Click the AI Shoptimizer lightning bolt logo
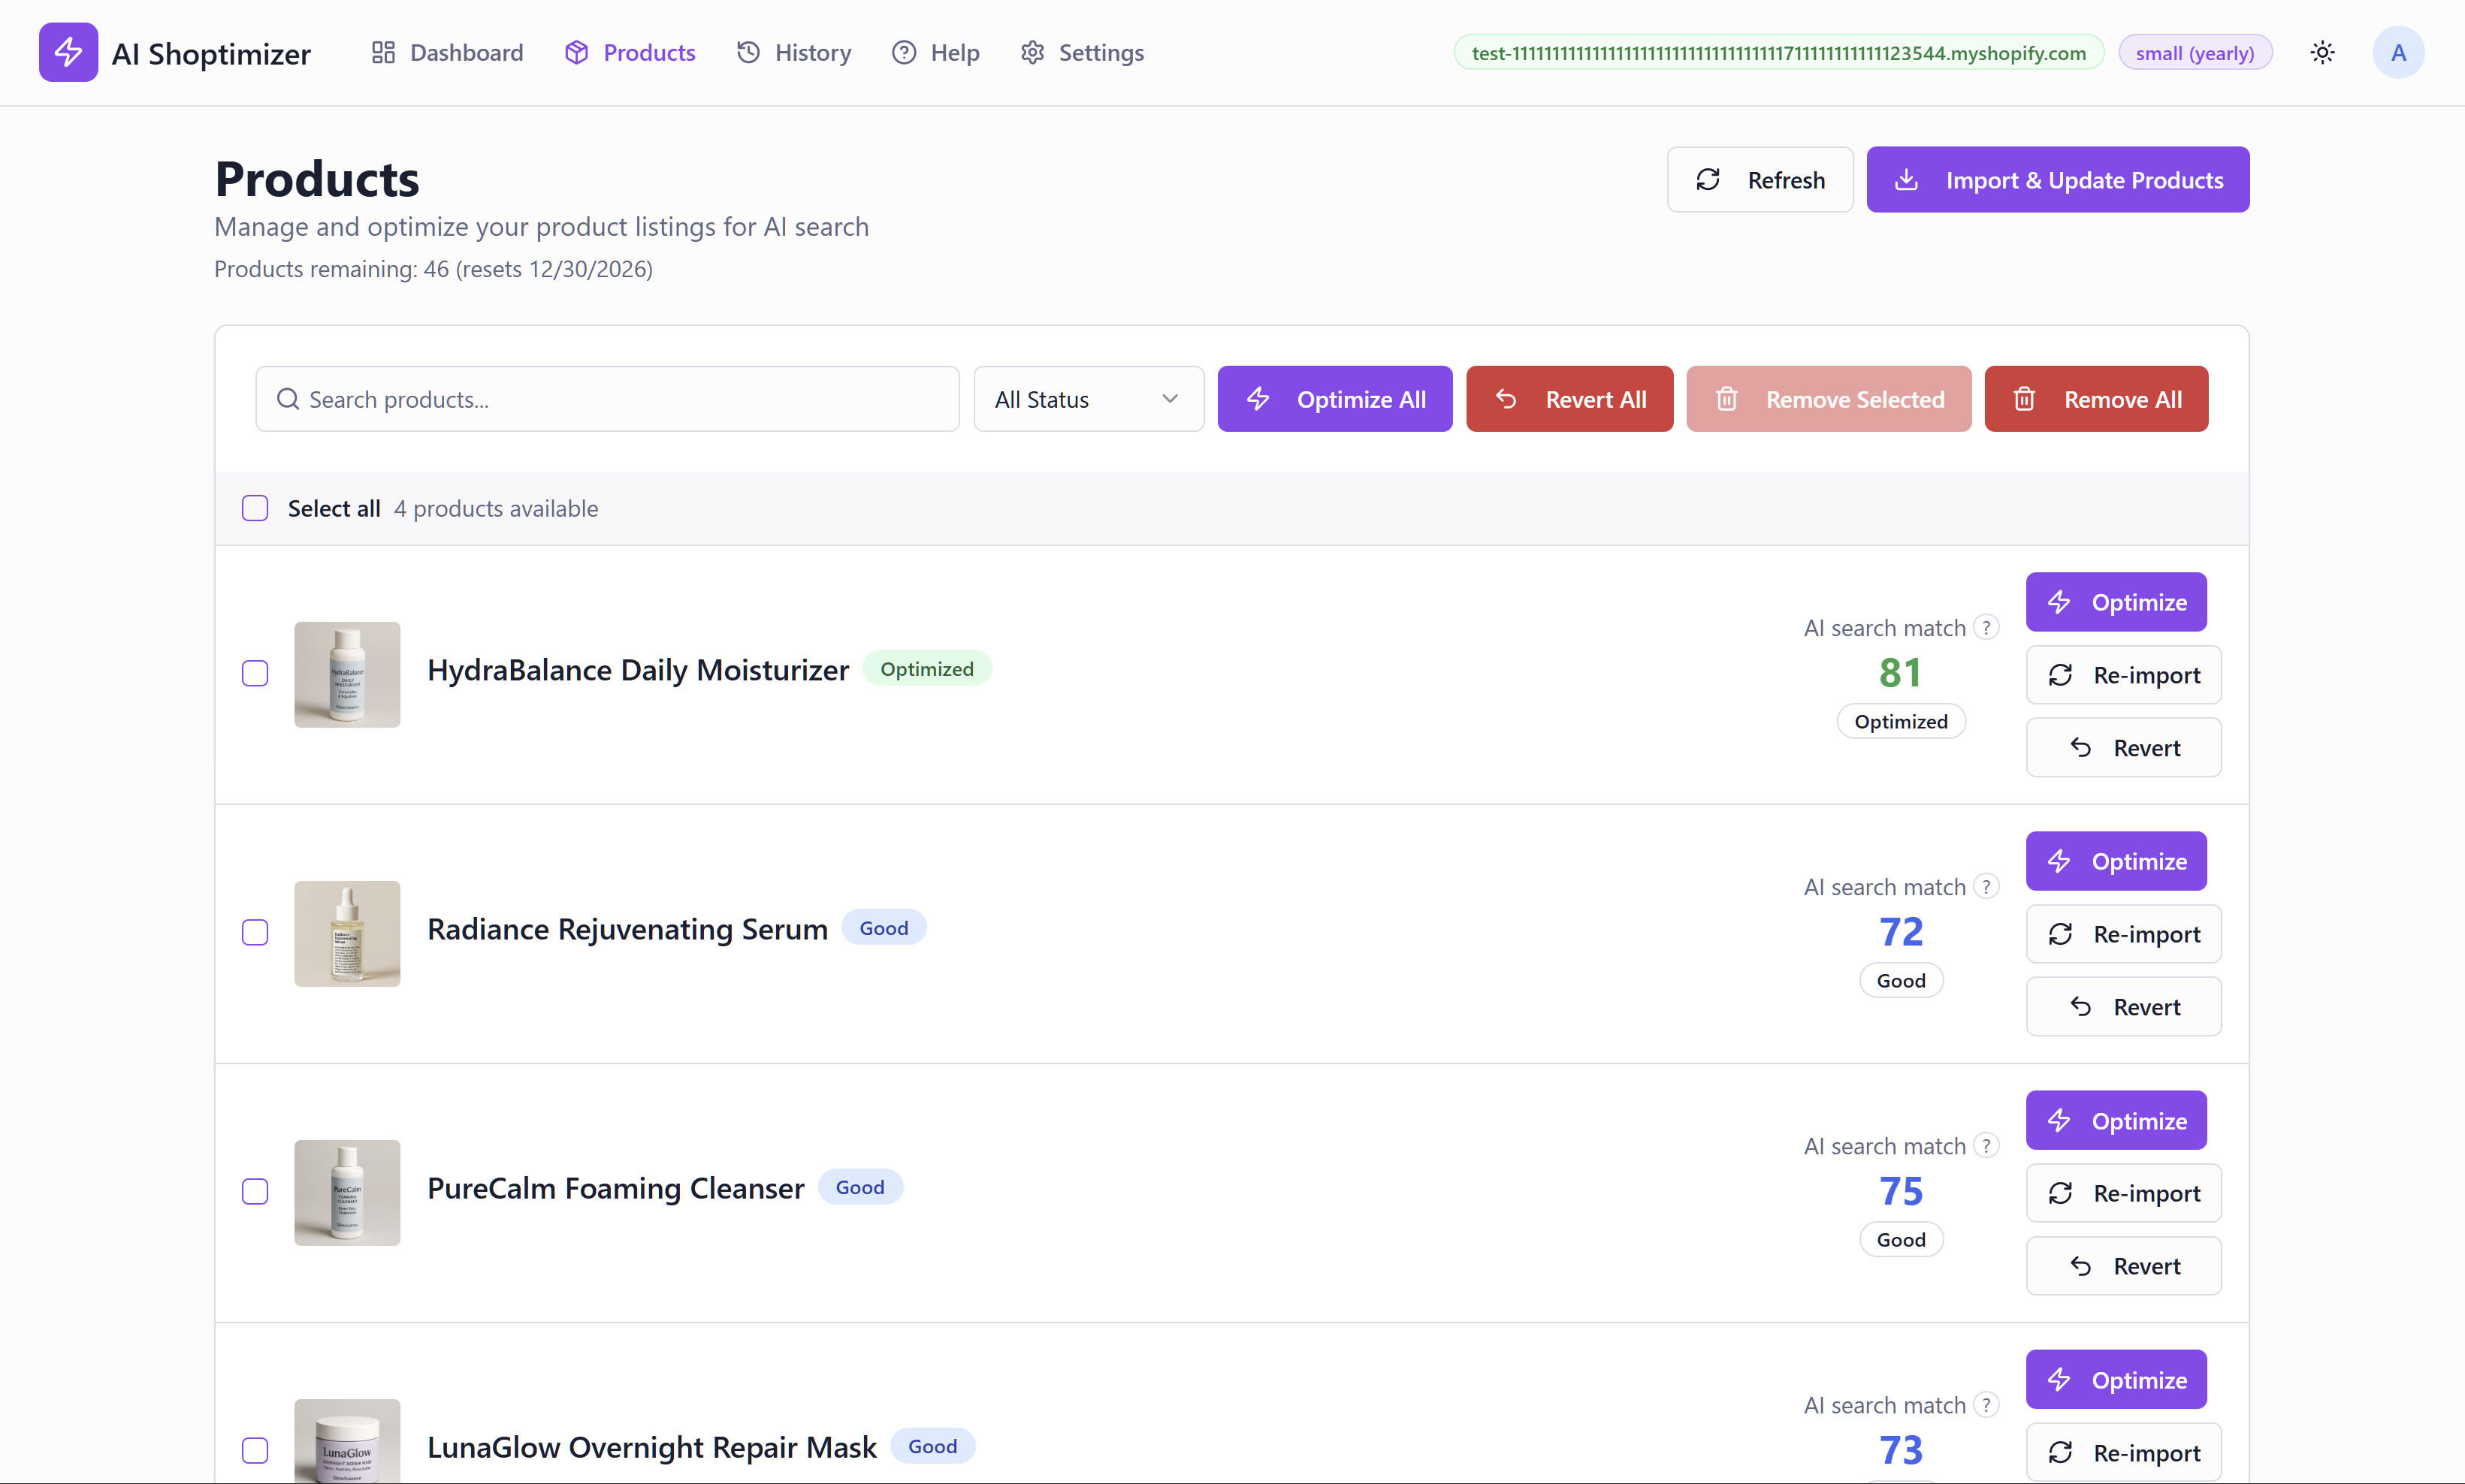The height and width of the screenshot is (1484, 2465). (68, 52)
